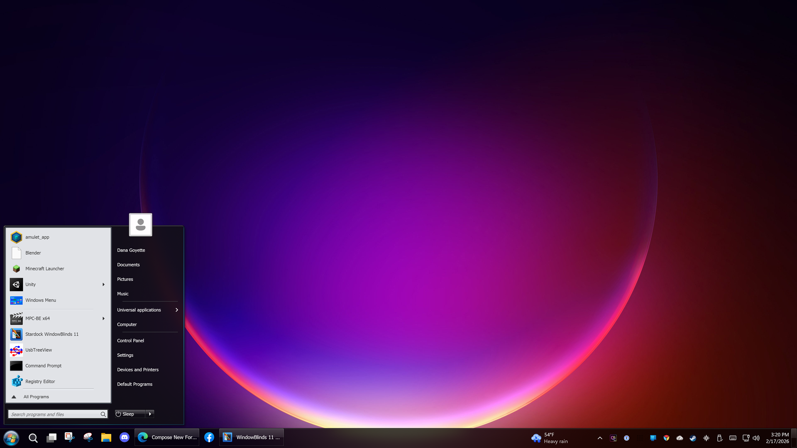Click All Programs link
Screen dimensions: 797x448
[x=36, y=397]
